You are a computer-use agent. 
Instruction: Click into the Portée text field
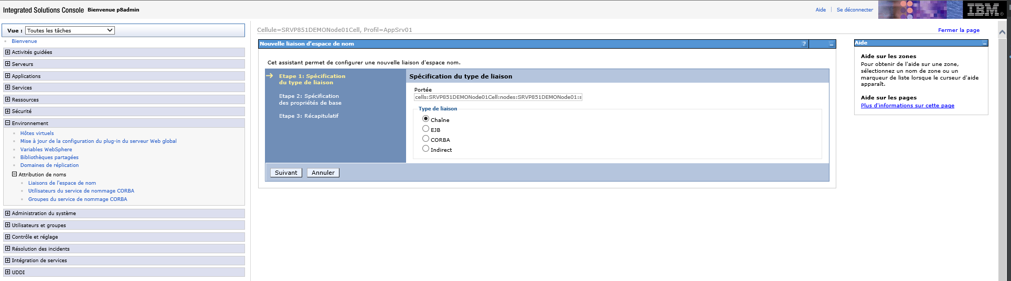click(497, 97)
